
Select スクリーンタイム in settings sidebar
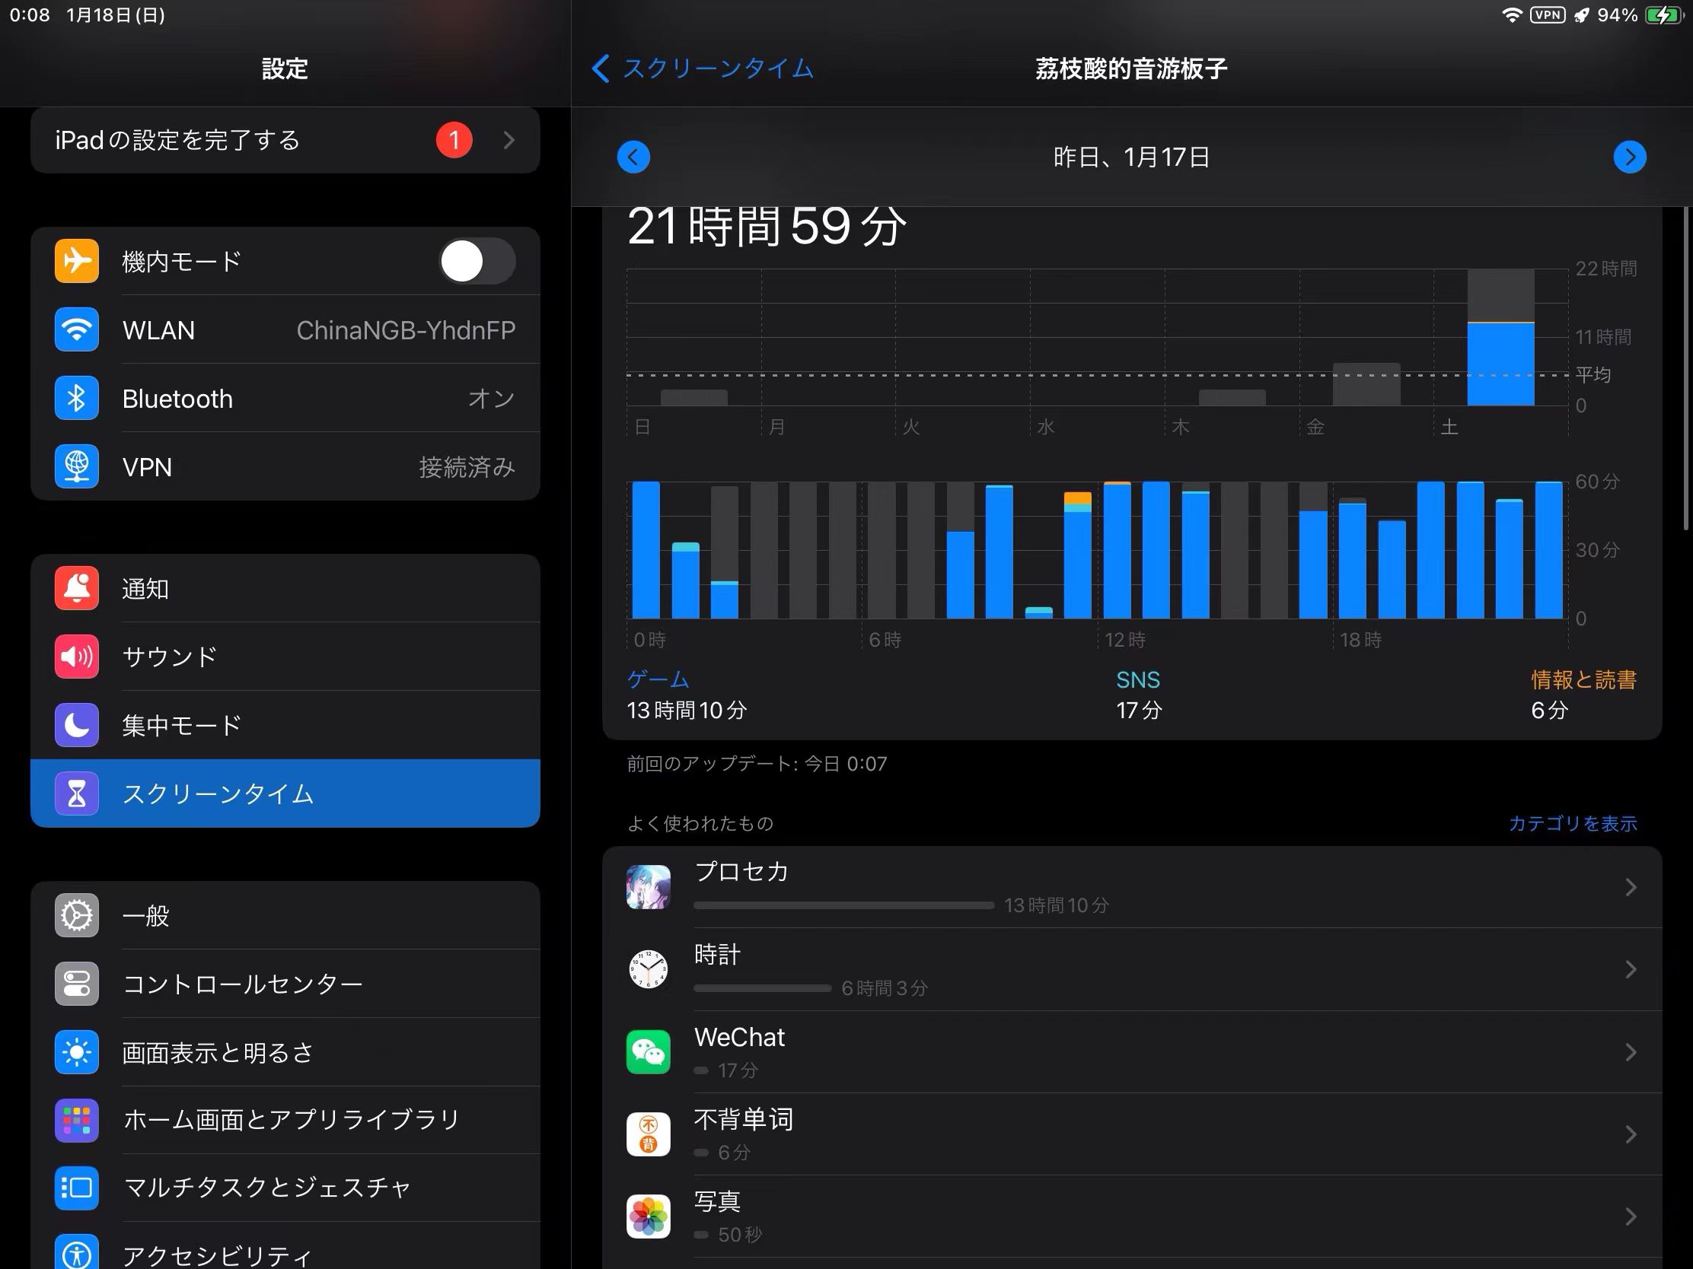pos(285,794)
